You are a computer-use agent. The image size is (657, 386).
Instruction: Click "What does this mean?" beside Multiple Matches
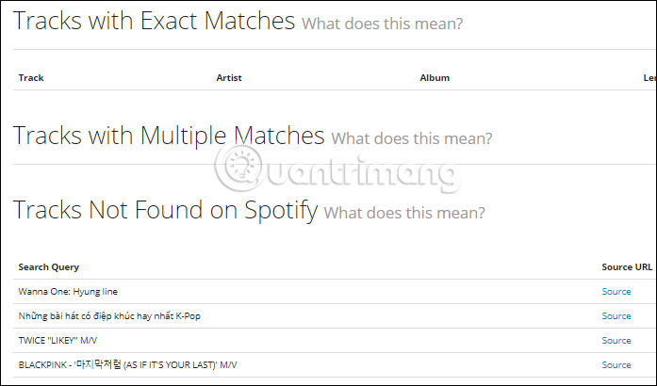pyautogui.click(x=411, y=138)
